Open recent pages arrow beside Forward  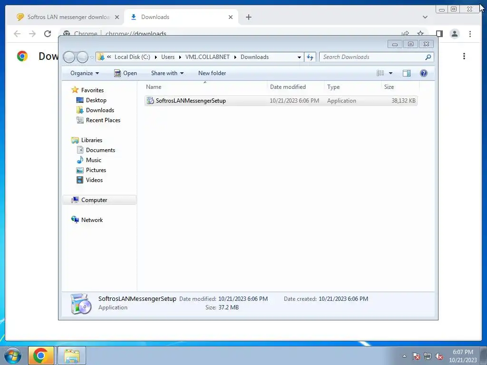click(x=92, y=58)
